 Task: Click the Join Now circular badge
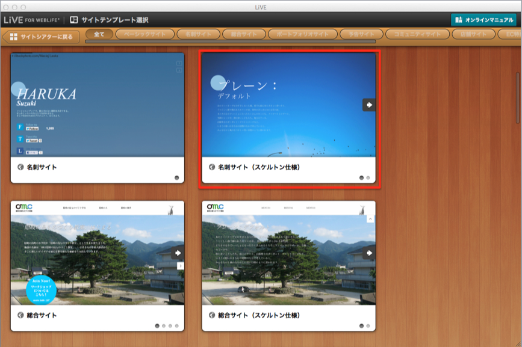pyautogui.click(x=42, y=290)
